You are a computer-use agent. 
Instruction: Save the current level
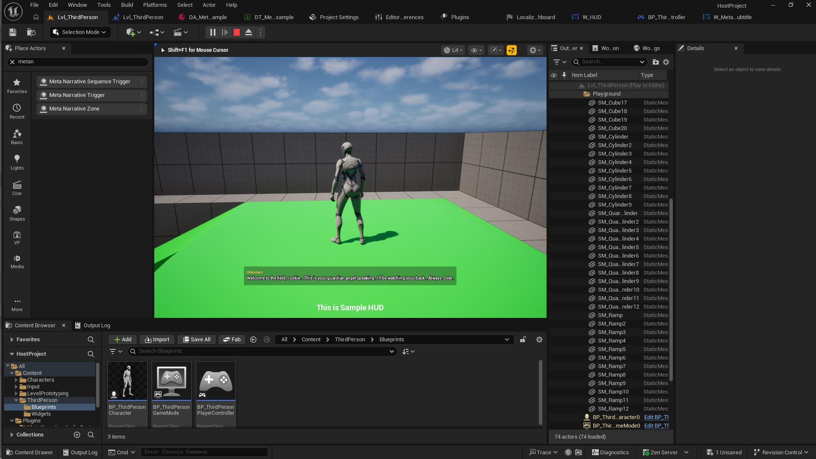pyautogui.click(x=12, y=32)
